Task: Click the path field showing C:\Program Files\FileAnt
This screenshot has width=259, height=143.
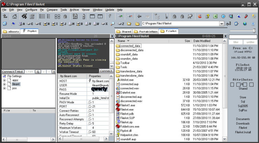Action: (180, 24)
